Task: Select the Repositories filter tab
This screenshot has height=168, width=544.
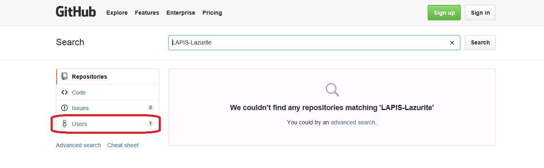Action: pyautogui.click(x=108, y=77)
